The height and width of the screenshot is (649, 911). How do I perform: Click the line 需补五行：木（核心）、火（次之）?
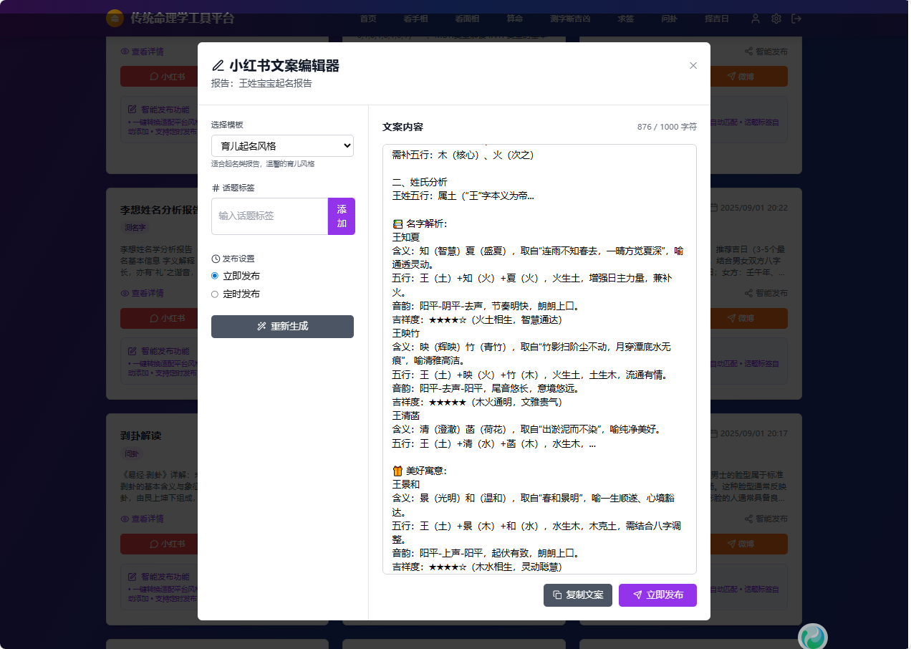(x=463, y=155)
